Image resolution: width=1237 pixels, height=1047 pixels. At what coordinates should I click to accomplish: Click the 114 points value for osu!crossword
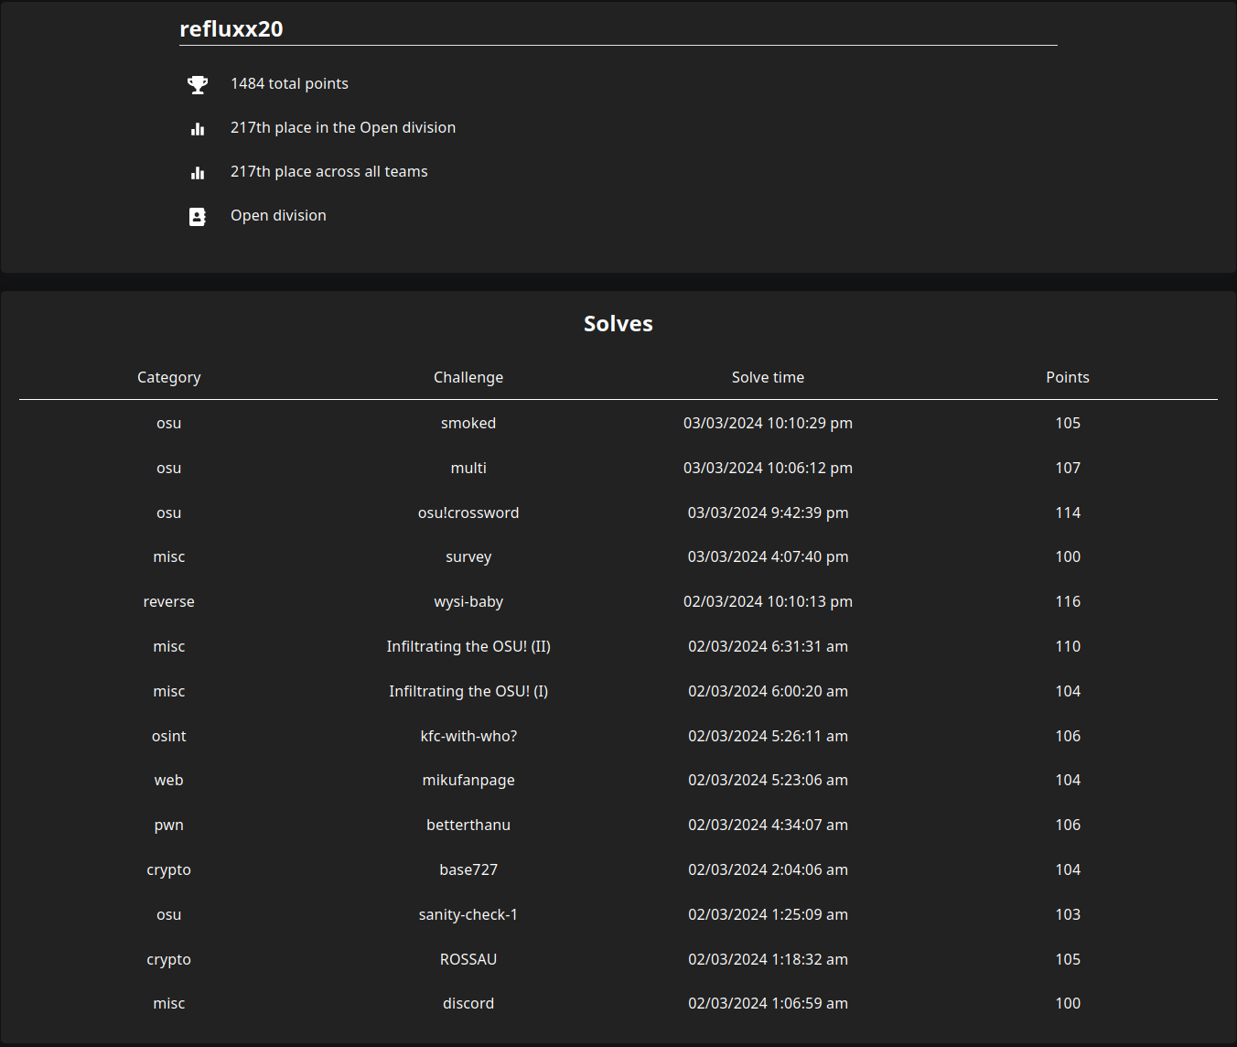click(x=1068, y=513)
